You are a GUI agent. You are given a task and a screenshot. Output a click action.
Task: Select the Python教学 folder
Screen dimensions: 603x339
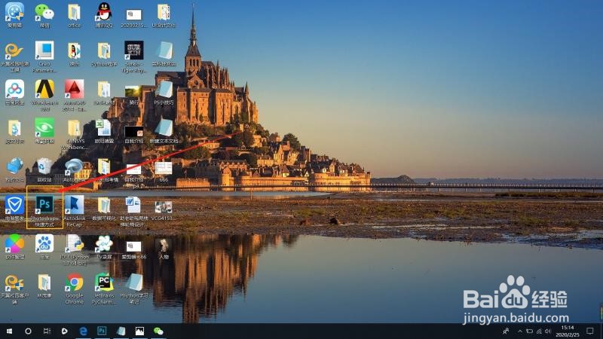104,54
